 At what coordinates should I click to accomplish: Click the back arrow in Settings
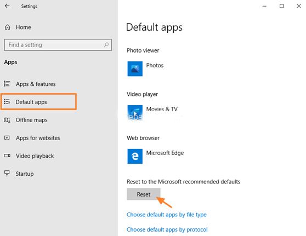click(x=7, y=6)
